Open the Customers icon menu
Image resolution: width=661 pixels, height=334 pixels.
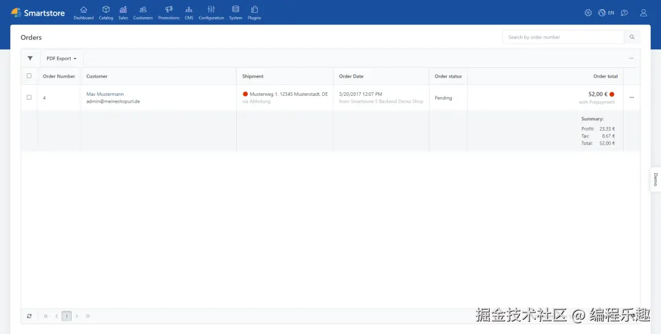pyautogui.click(x=143, y=13)
